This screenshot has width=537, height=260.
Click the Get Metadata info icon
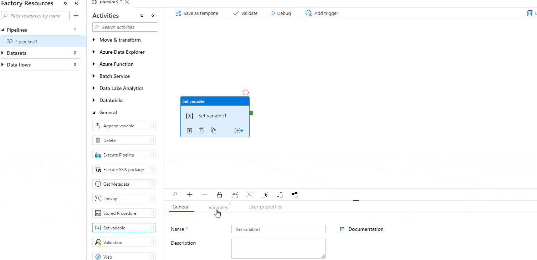pyautogui.click(x=98, y=184)
